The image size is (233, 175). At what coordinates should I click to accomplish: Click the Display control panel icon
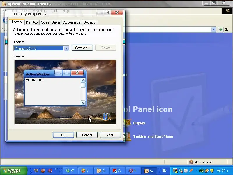point(128,123)
